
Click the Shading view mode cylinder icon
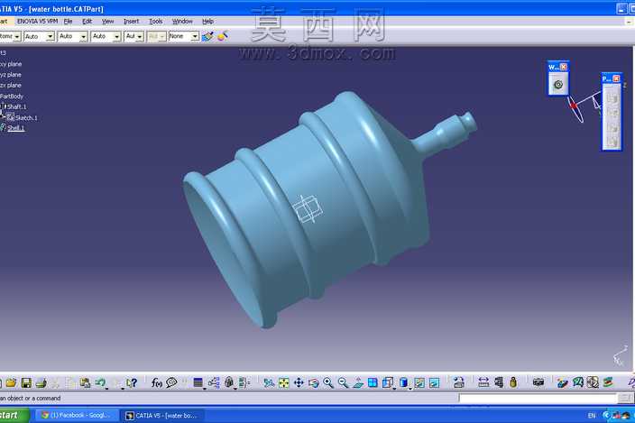click(403, 382)
